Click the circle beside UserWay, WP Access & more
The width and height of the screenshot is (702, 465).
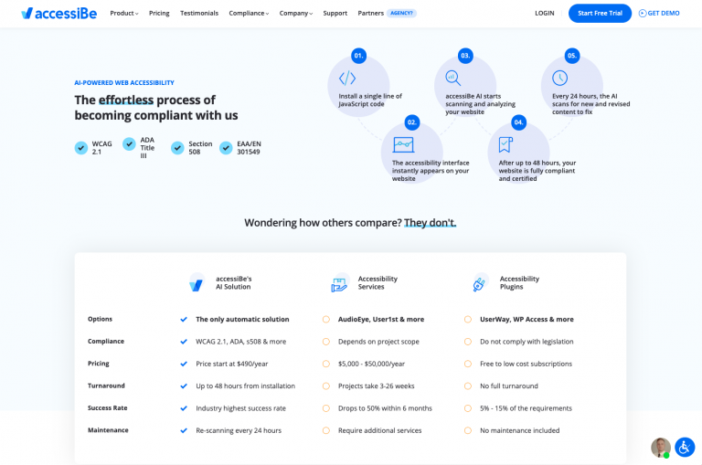(468, 319)
